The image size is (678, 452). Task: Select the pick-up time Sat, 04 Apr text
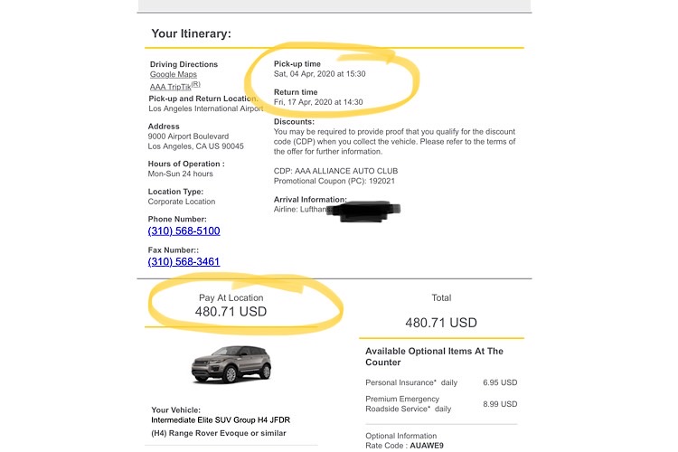tap(321, 75)
